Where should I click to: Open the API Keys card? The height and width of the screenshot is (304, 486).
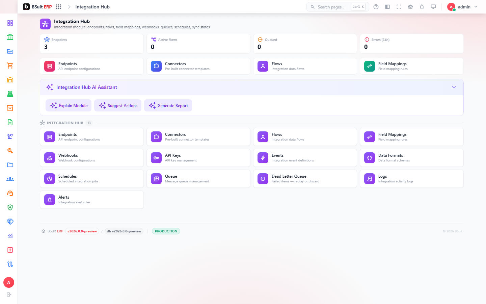click(198, 158)
